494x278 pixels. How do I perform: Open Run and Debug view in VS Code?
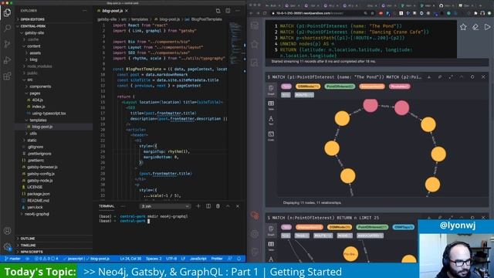coord(7,60)
